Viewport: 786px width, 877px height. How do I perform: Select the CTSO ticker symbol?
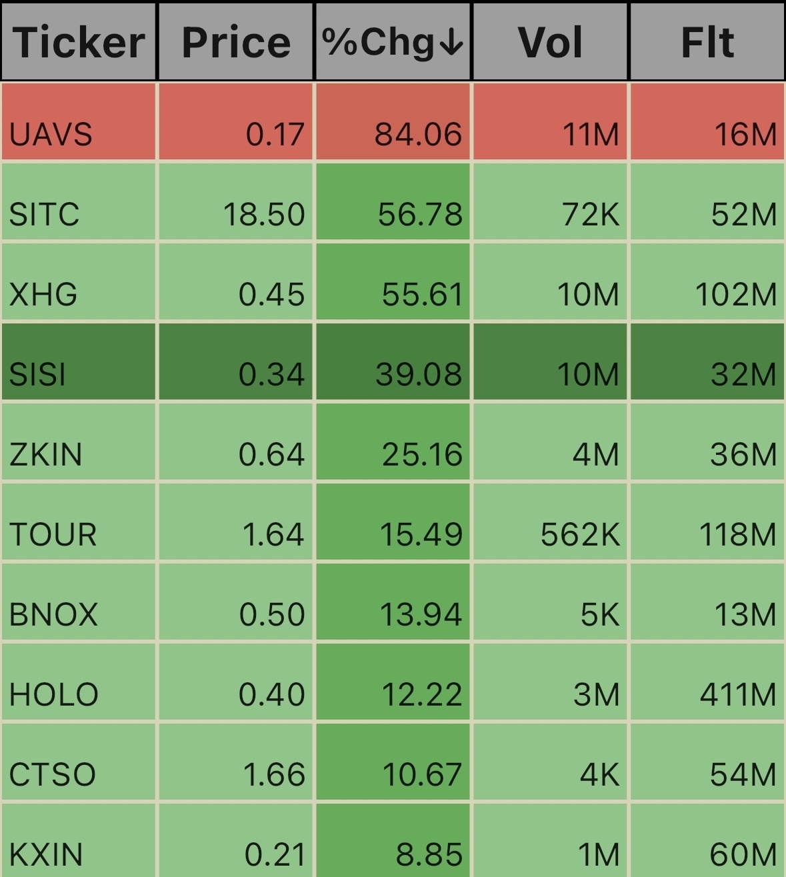[x=53, y=775]
